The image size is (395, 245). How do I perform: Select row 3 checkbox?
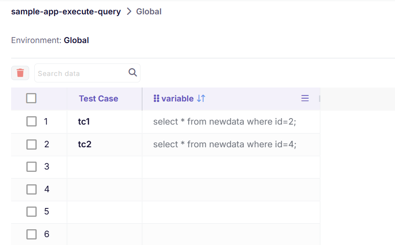pos(32,167)
